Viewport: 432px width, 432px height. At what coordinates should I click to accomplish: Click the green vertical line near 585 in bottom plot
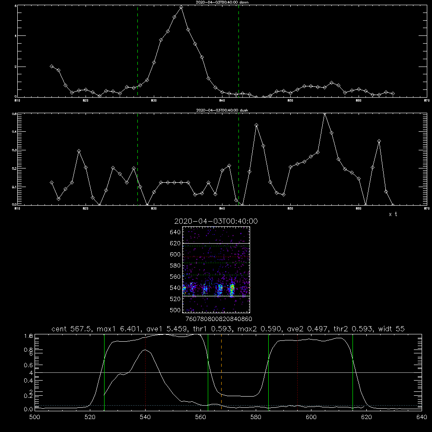pyautogui.click(x=268, y=372)
